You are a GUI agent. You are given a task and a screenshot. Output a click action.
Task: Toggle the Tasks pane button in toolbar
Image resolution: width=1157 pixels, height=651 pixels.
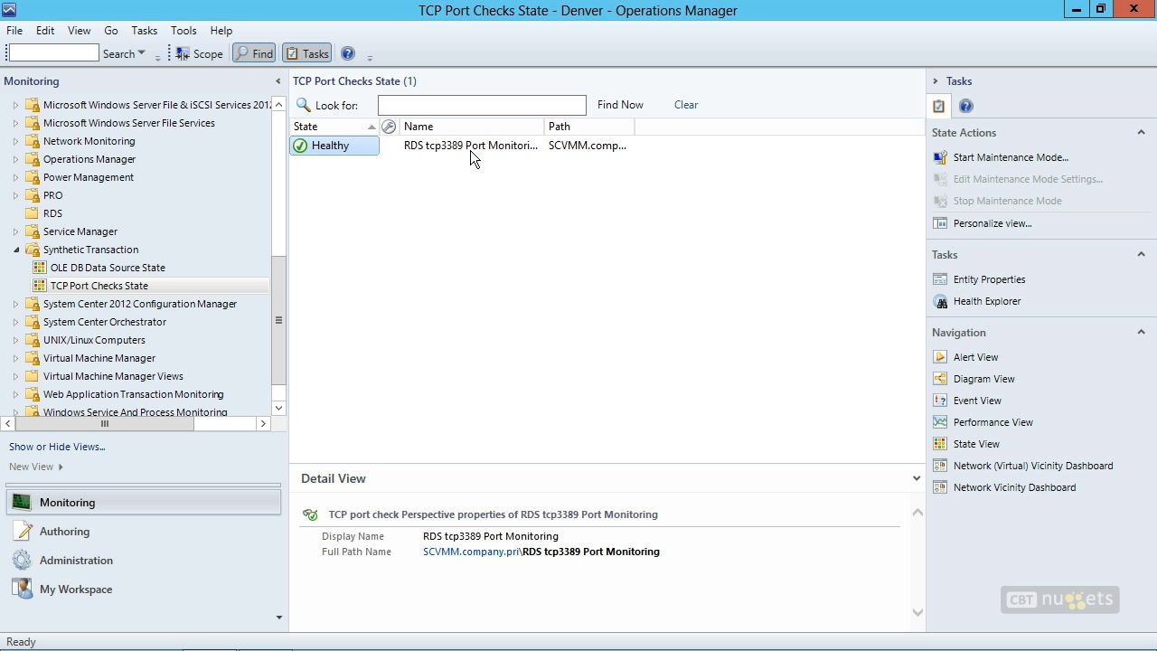[x=306, y=53]
